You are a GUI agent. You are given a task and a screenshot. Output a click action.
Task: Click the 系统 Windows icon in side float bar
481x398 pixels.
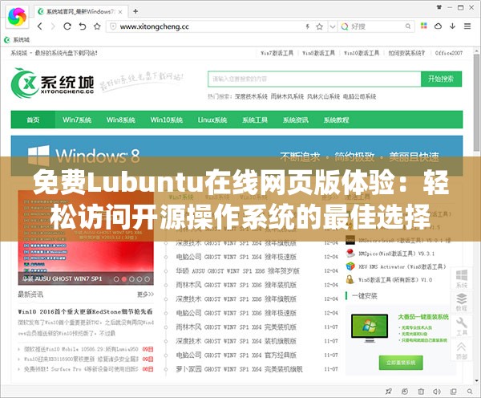[462, 278]
